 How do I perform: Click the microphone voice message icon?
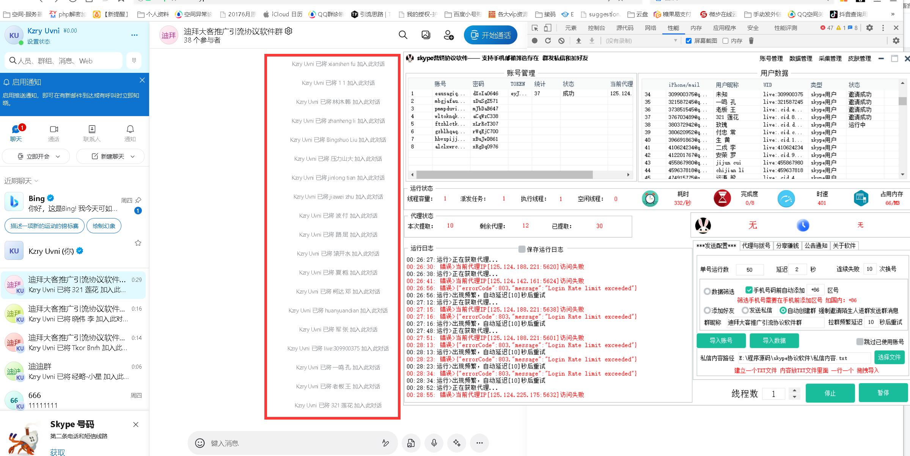[434, 443]
